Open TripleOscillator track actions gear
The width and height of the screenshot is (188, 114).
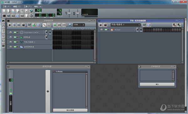(11, 32)
